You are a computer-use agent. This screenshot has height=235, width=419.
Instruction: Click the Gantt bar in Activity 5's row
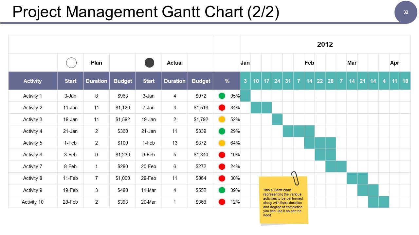pyautogui.click(x=320, y=143)
